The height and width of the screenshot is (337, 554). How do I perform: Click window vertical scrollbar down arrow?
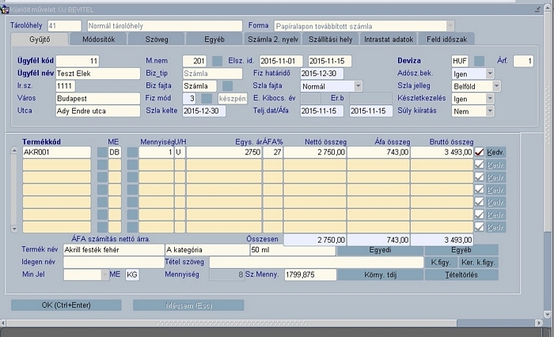(x=548, y=314)
